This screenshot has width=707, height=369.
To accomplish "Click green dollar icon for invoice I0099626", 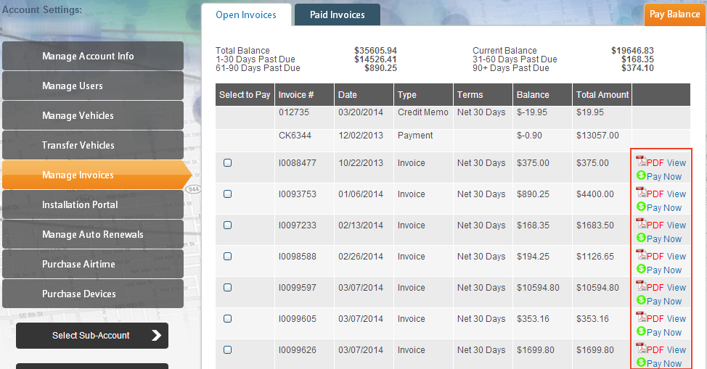I will click(x=641, y=362).
